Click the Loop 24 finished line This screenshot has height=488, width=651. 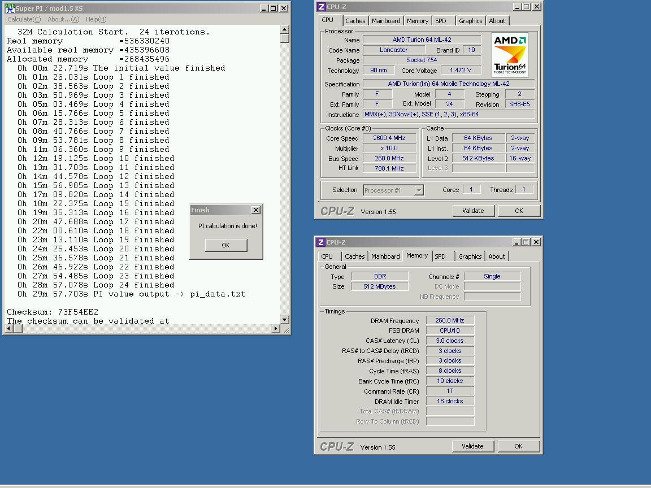[x=96, y=285]
